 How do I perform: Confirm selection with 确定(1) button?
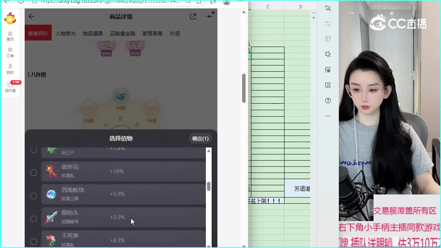tap(200, 139)
